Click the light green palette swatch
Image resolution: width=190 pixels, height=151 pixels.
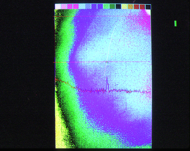[x=106, y=6]
